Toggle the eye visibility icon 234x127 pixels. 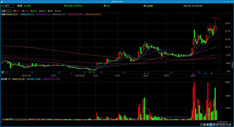220,124
